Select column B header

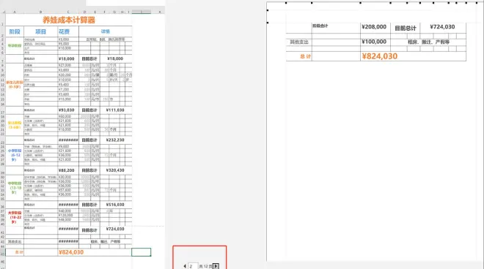[x=40, y=12]
